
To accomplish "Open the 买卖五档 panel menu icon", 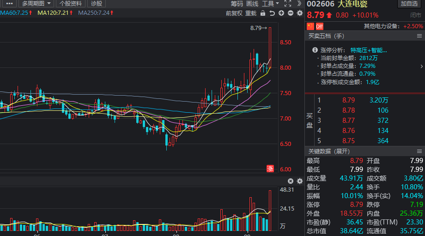I will tap(420, 36).
